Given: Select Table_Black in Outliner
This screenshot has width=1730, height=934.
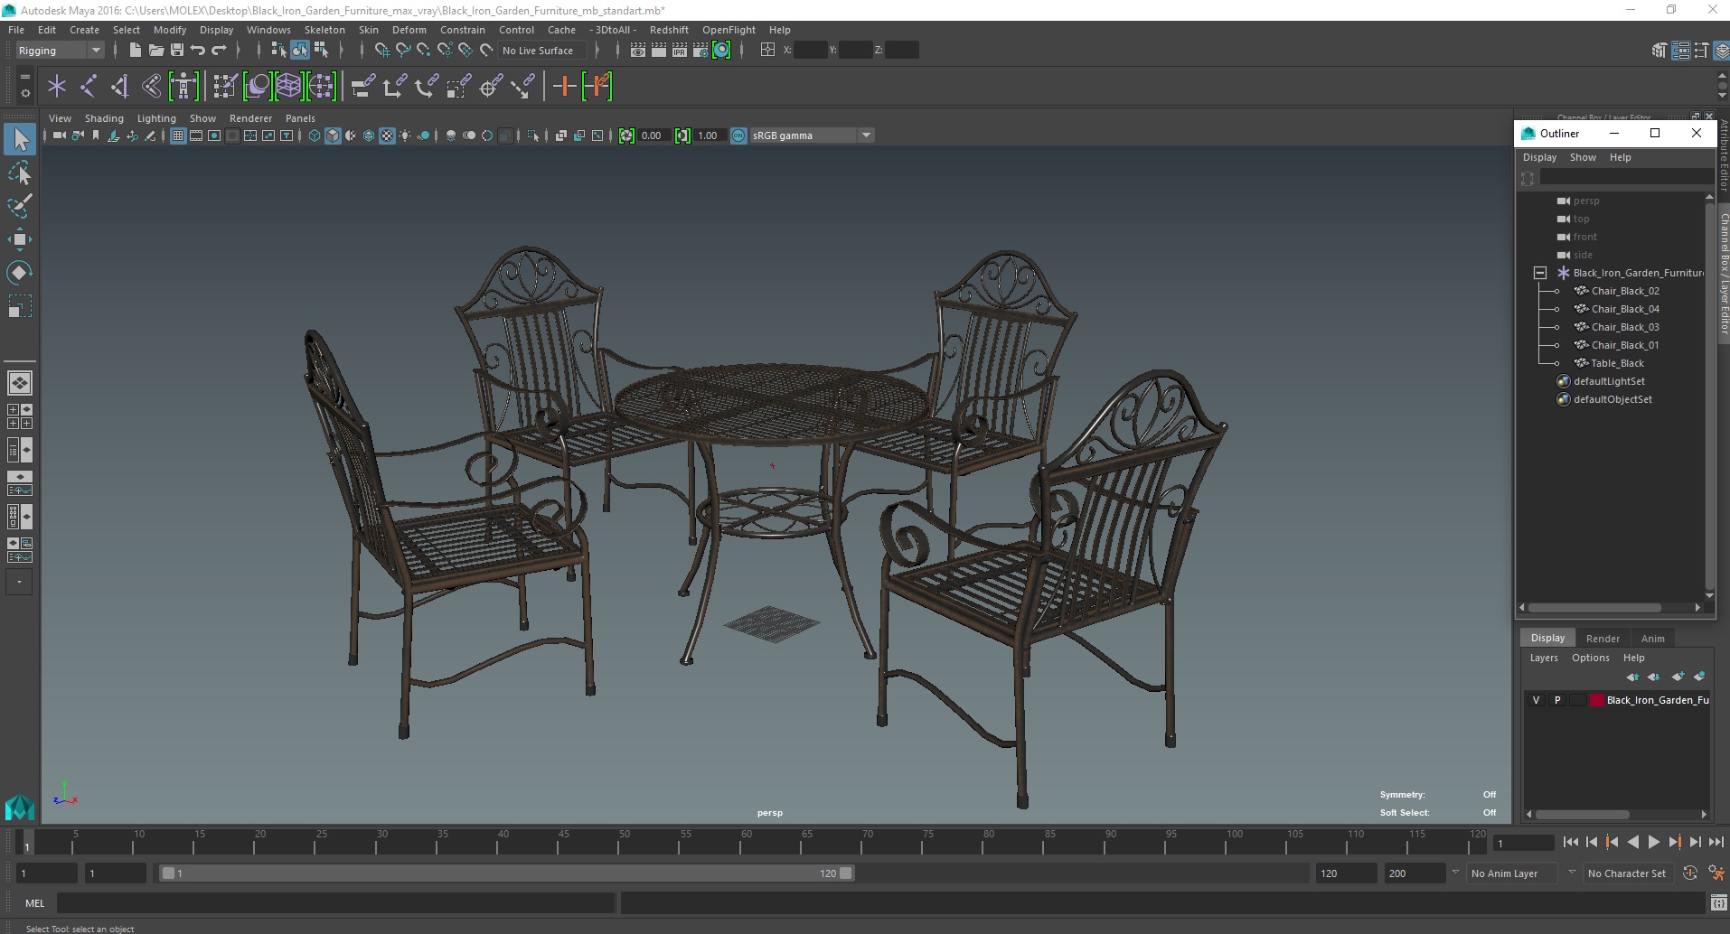Looking at the screenshot, I should pyautogui.click(x=1617, y=363).
